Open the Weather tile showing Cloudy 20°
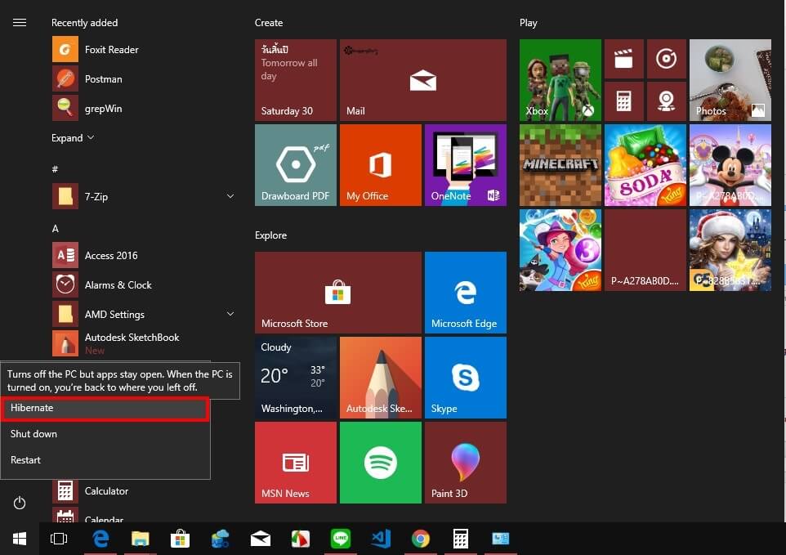The width and height of the screenshot is (786, 555). (x=296, y=378)
